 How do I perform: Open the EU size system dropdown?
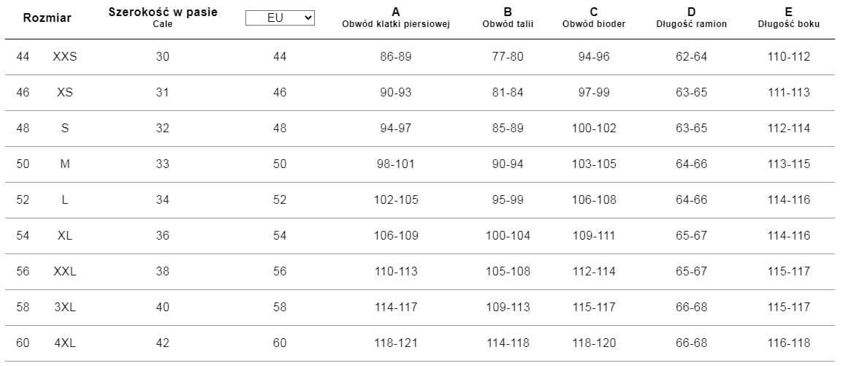[280, 18]
